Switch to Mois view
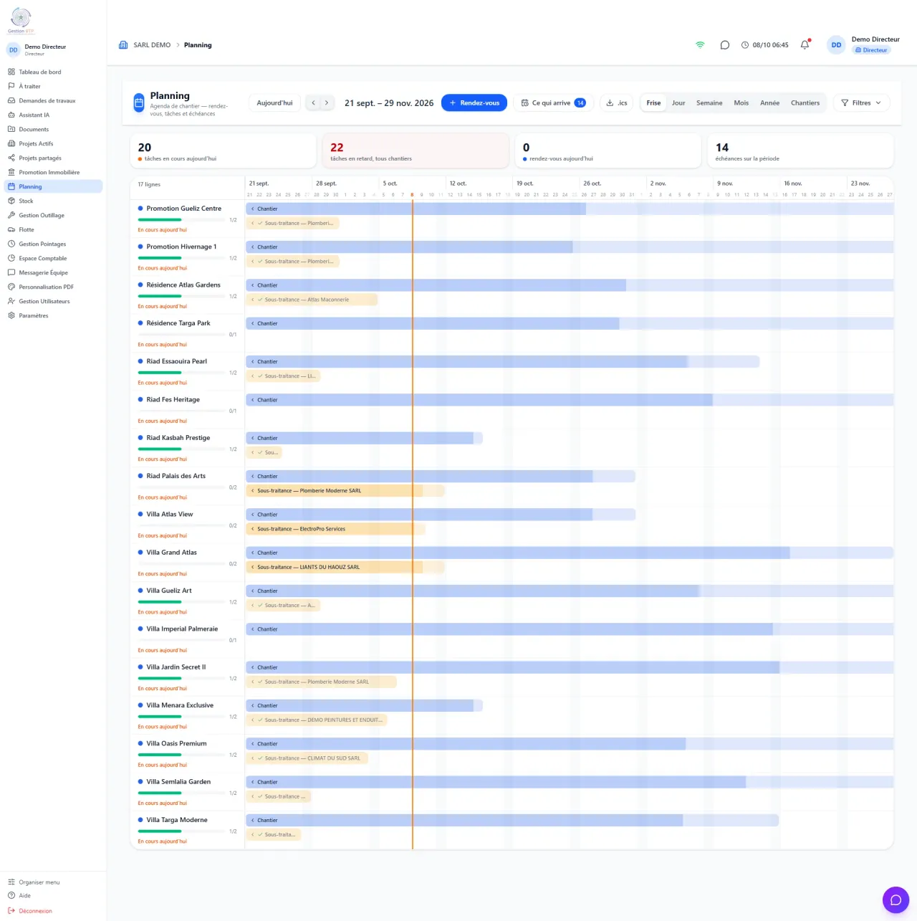The image size is (917, 921). pos(741,102)
